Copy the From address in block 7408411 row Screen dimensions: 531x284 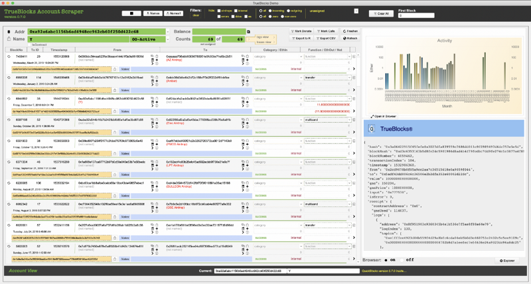(153, 56)
